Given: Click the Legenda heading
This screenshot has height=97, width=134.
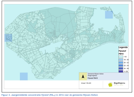Looking at the screenshot, I should (x=123, y=47).
